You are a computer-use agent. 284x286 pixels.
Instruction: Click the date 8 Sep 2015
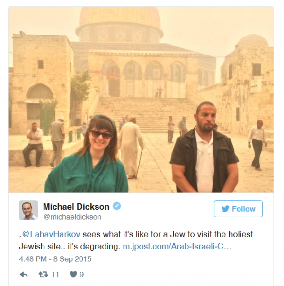[72, 259]
